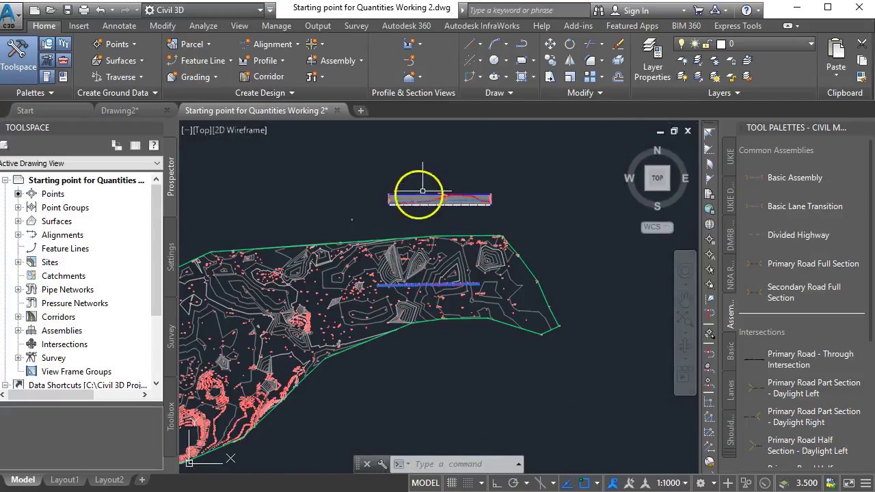The height and width of the screenshot is (492, 875).
Task: Open the Autodesk Exchange cart icon
Action: coord(698,10)
